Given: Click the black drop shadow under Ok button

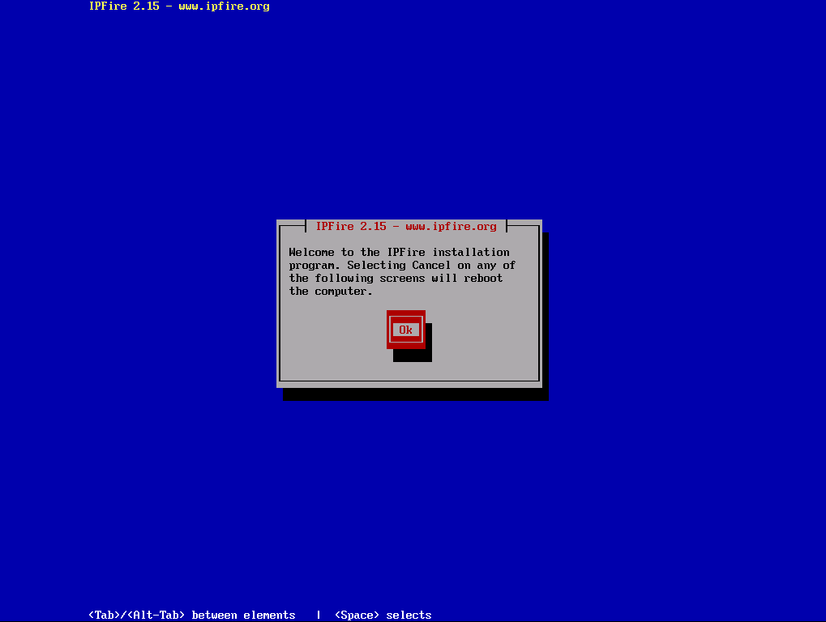Looking at the screenshot, I should (413, 356).
